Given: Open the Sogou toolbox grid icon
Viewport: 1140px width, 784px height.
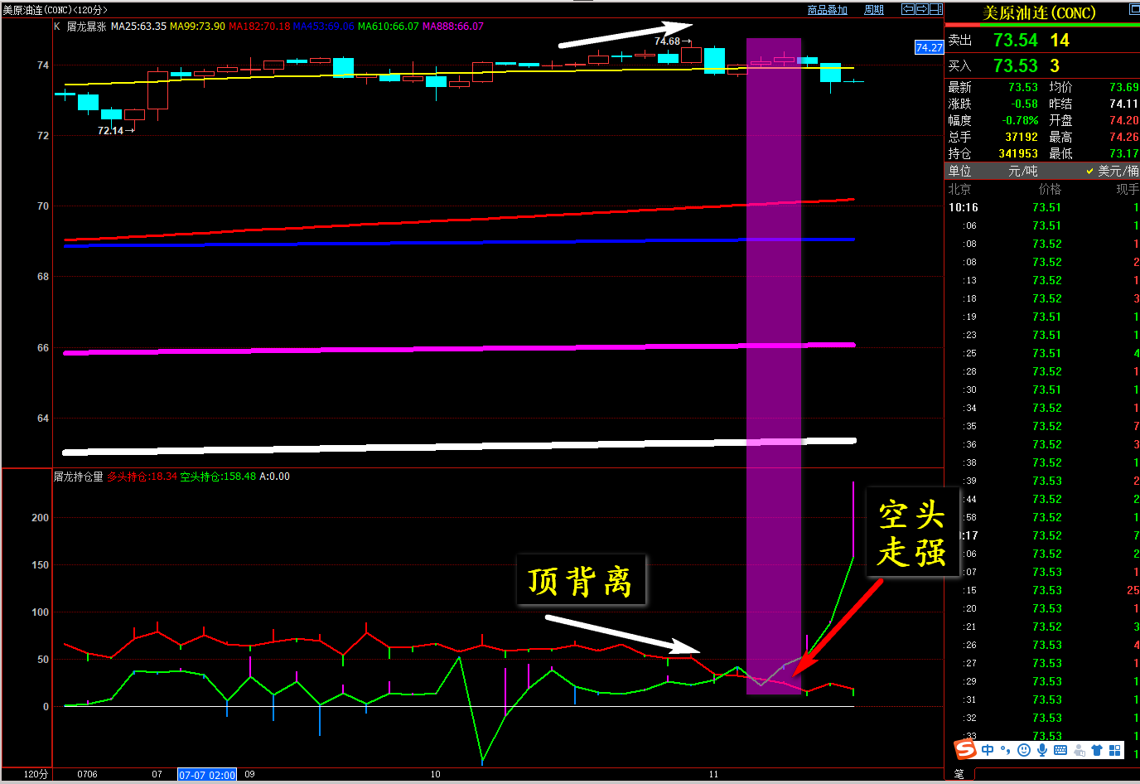Looking at the screenshot, I should [1115, 750].
